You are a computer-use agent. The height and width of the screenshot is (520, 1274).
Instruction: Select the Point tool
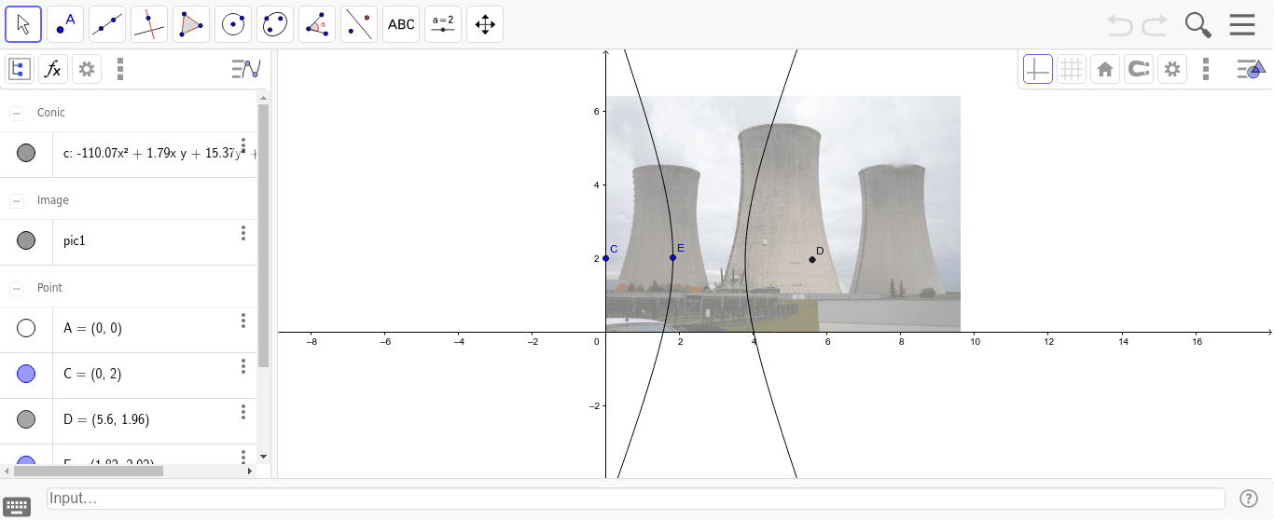(x=65, y=24)
